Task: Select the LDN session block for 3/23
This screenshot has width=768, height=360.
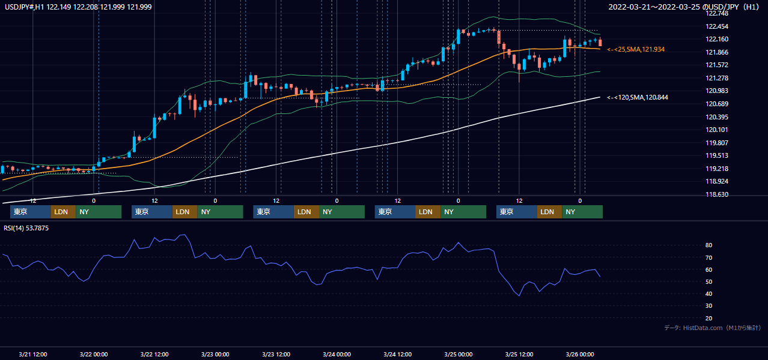Action: point(306,212)
